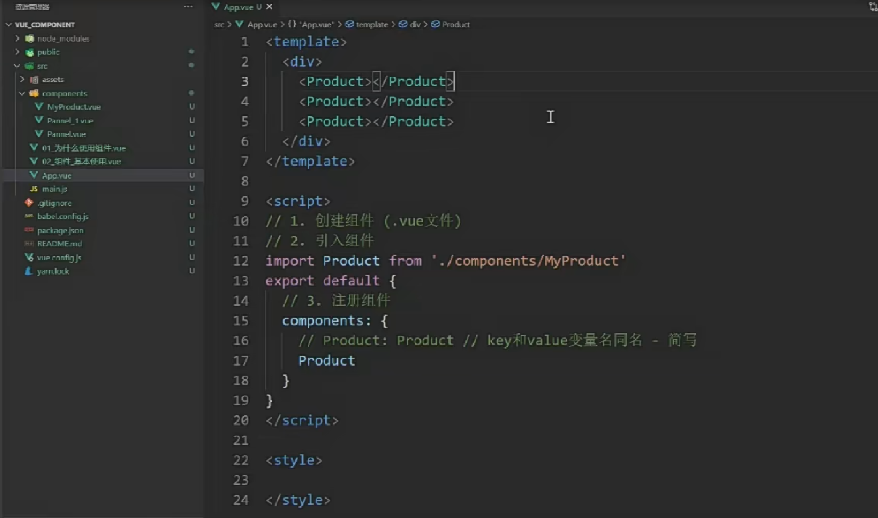This screenshot has width=878, height=518.
Task: Click the JS icon beside main.js
Action: coord(34,189)
